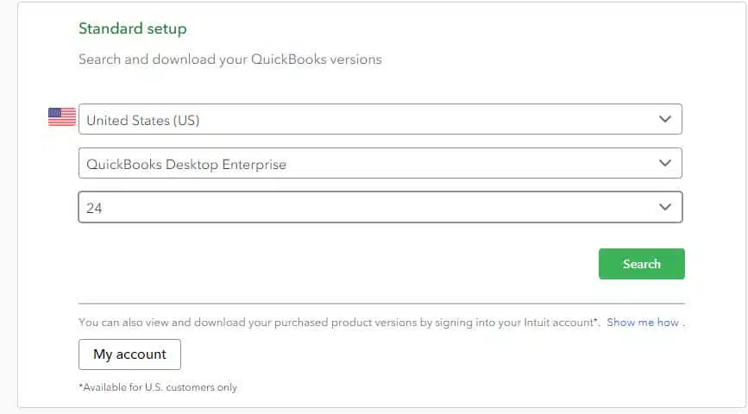Click the Standard setup heading
The width and height of the screenshot is (748, 414).
(133, 28)
